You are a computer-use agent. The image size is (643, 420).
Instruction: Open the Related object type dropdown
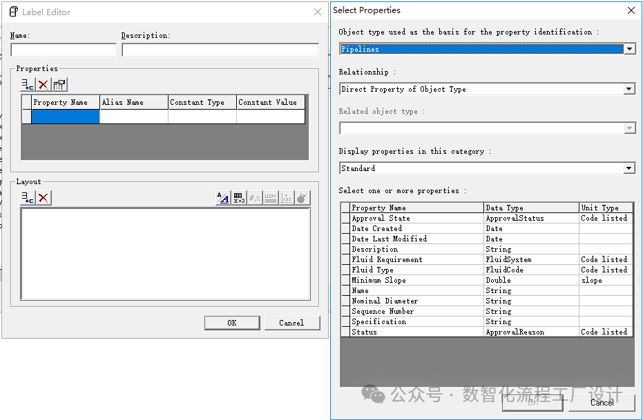click(629, 128)
